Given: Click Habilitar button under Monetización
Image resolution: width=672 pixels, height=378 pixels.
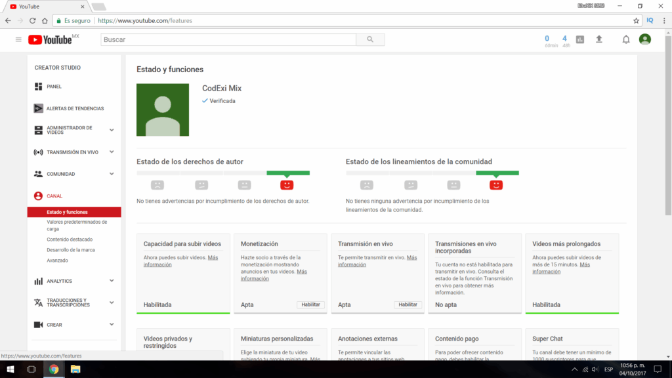Looking at the screenshot, I should tap(310, 304).
